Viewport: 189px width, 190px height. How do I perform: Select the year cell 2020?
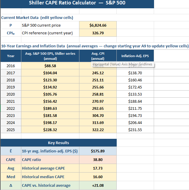pos(11,94)
